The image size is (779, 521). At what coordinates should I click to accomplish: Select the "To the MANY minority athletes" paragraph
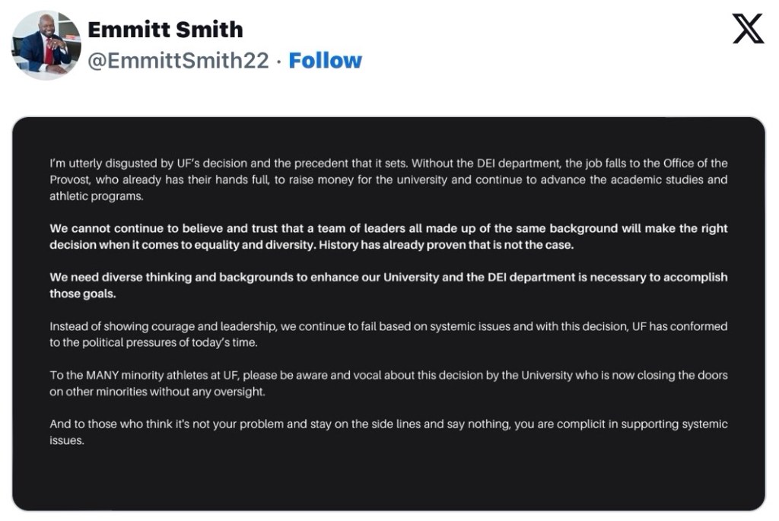coord(388,383)
